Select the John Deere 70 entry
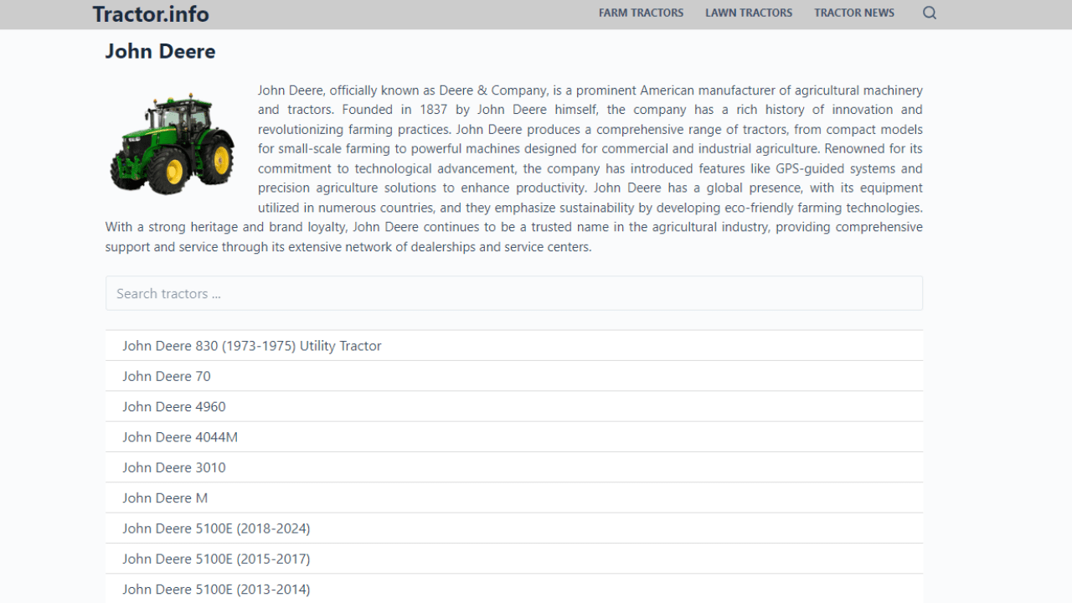Viewport: 1072px width, 603px height. click(x=167, y=376)
